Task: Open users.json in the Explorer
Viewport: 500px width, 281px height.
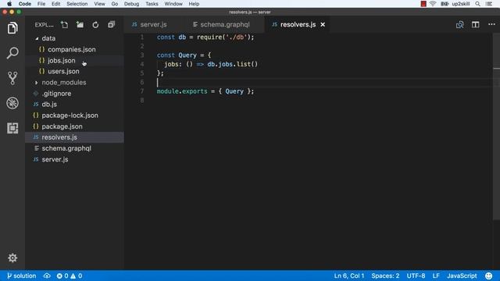Action: [63, 71]
